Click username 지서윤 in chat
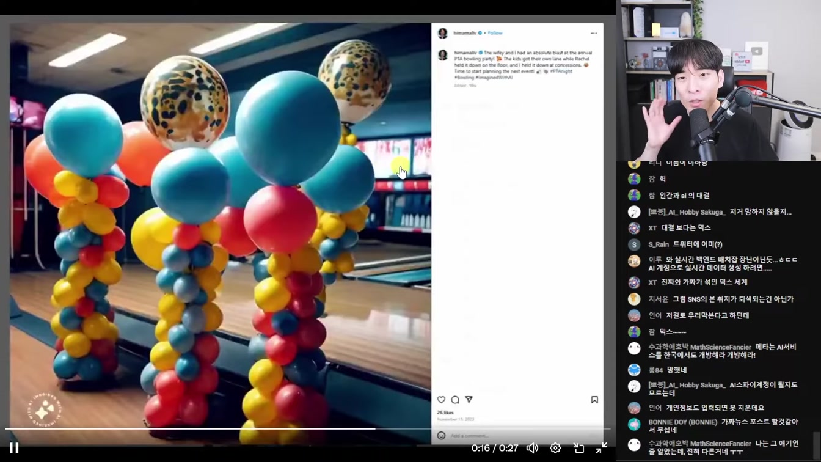The height and width of the screenshot is (462, 821). [659, 299]
